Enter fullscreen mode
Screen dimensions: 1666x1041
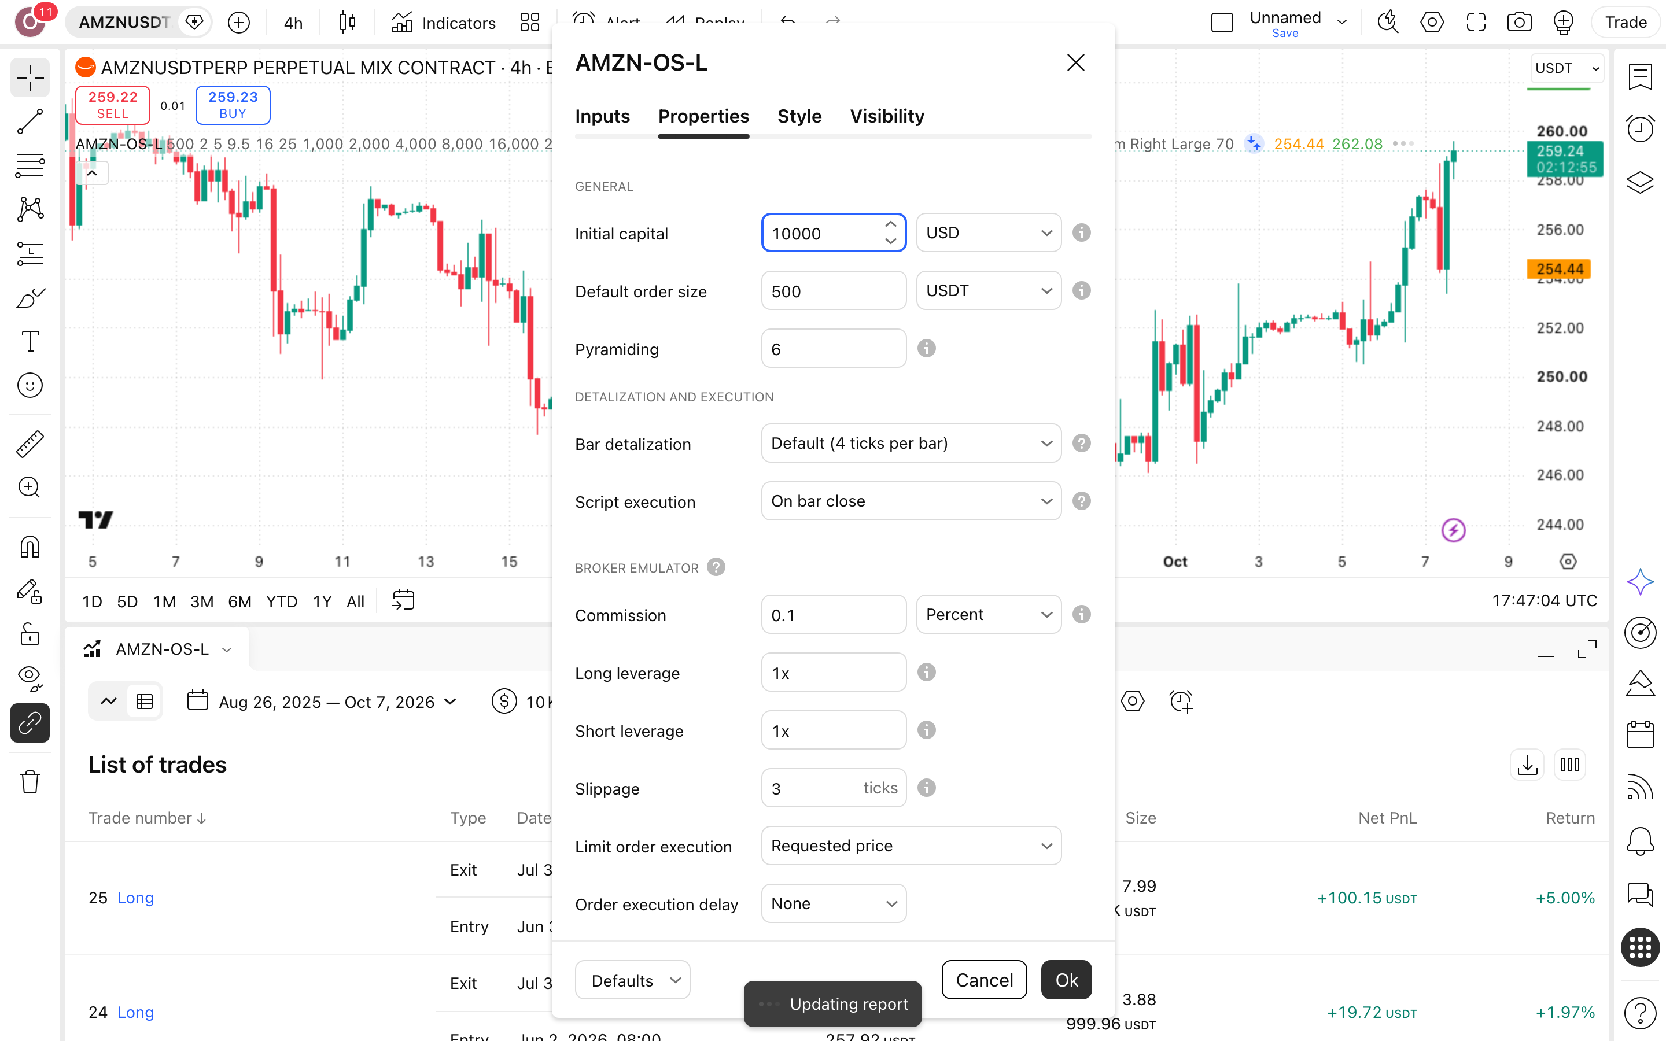[1475, 22]
